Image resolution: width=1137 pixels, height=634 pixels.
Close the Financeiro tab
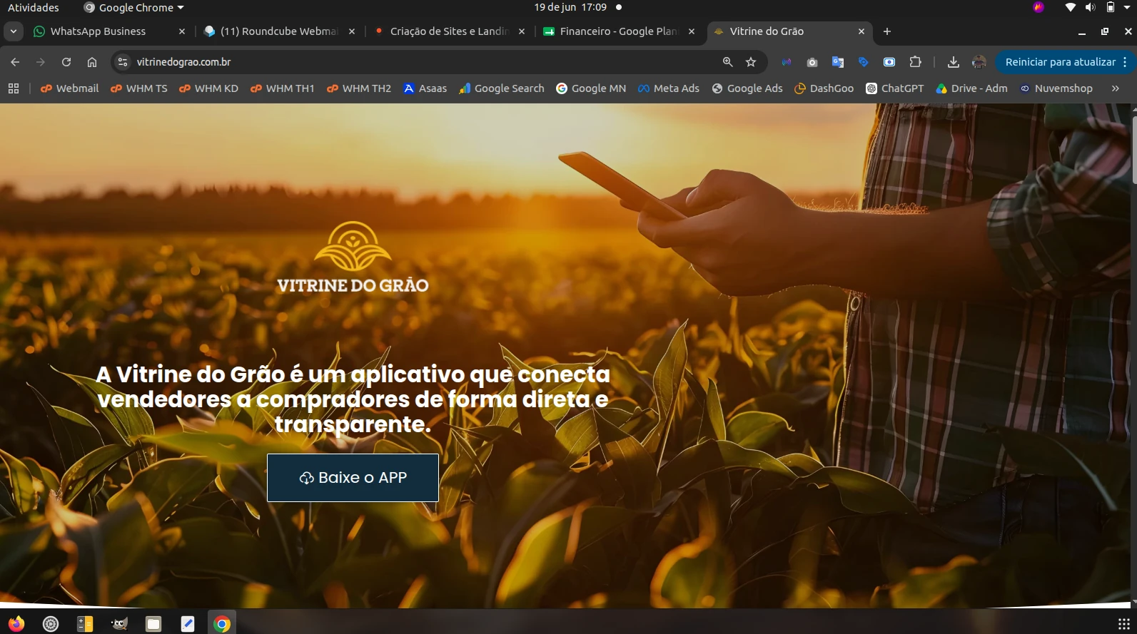(x=692, y=31)
